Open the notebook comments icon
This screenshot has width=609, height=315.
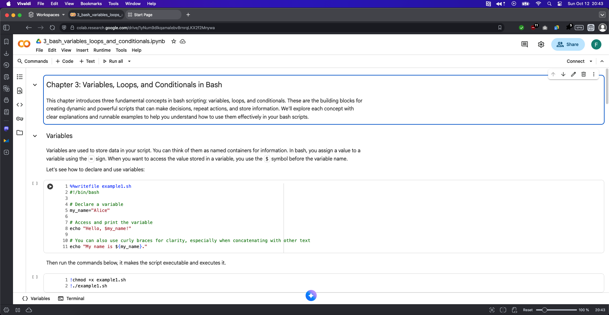(x=524, y=44)
